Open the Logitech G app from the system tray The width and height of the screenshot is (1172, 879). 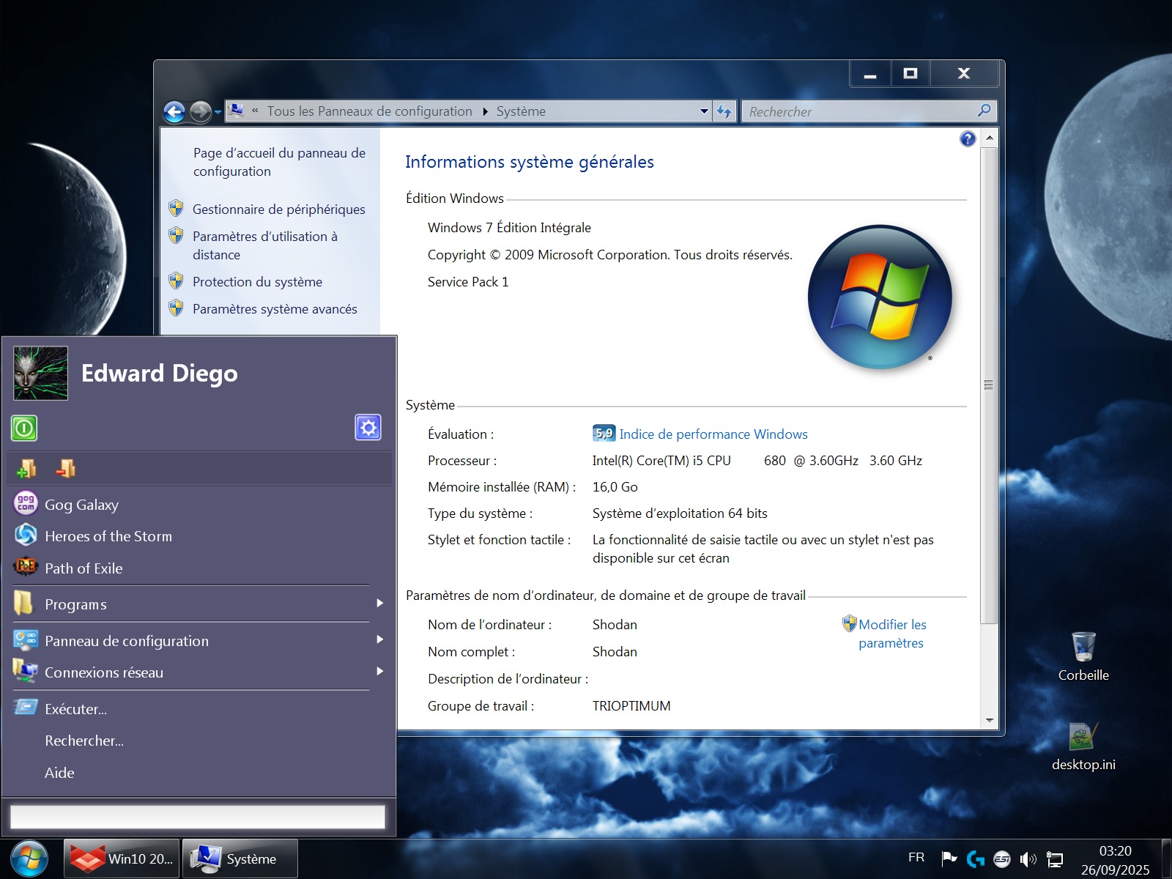coord(974,857)
